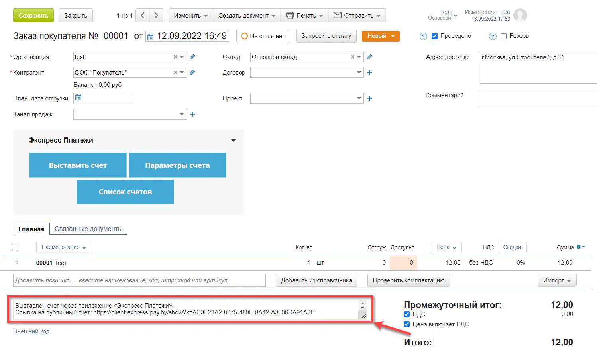The image size is (597, 349).
Task: Edit organization with pencil icon
Action: (192, 57)
